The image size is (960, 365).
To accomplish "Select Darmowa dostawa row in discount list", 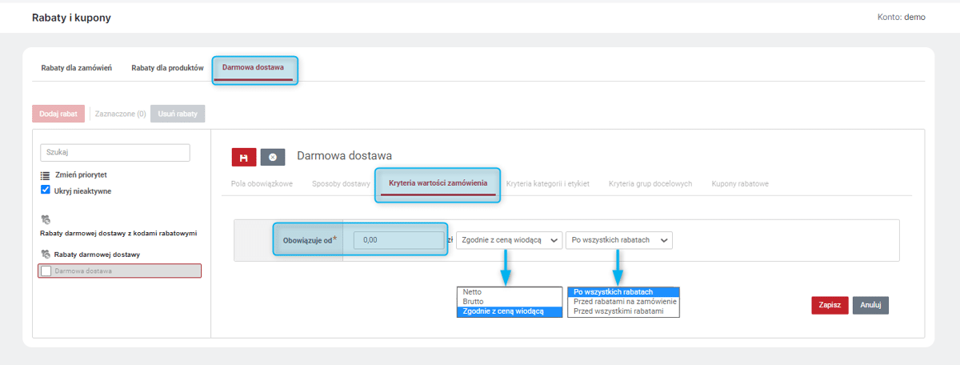I will 120,271.
